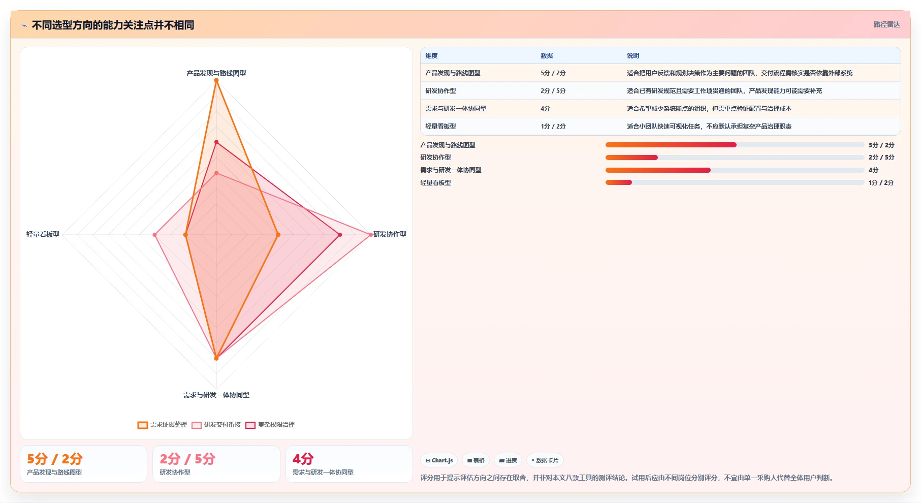This screenshot has height=503, width=921.
Task: Click the sparkle icon in the 数据卡片 chip
Action: [x=533, y=461]
